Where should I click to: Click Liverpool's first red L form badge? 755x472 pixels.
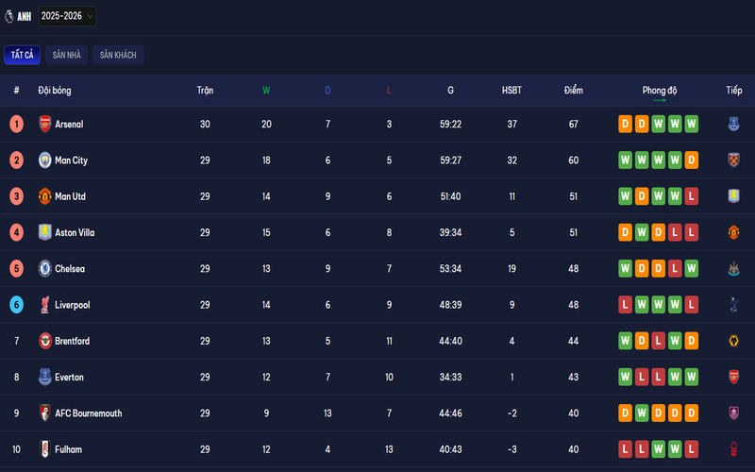625,305
